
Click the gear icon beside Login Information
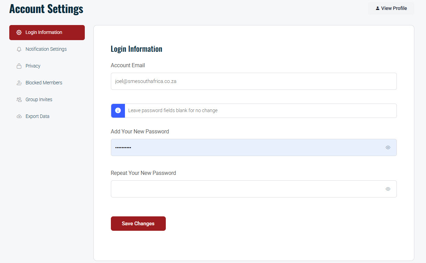pyautogui.click(x=19, y=33)
